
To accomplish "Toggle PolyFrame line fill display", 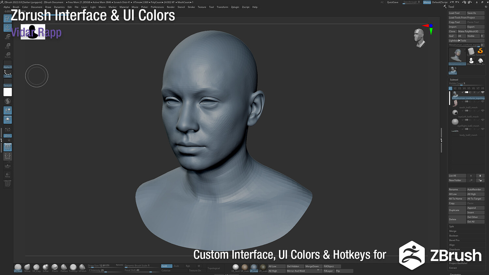I will (x=7, y=184).
